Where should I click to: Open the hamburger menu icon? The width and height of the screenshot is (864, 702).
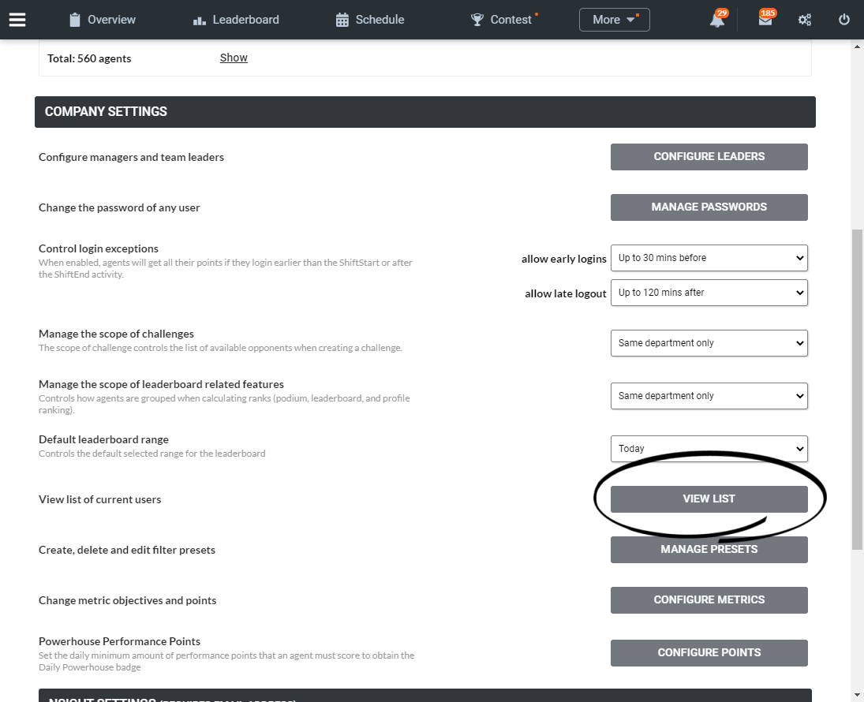pos(17,19)
